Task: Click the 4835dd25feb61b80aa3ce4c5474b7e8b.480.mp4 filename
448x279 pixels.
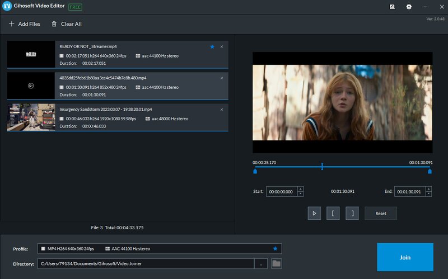Action: (103, 78)
